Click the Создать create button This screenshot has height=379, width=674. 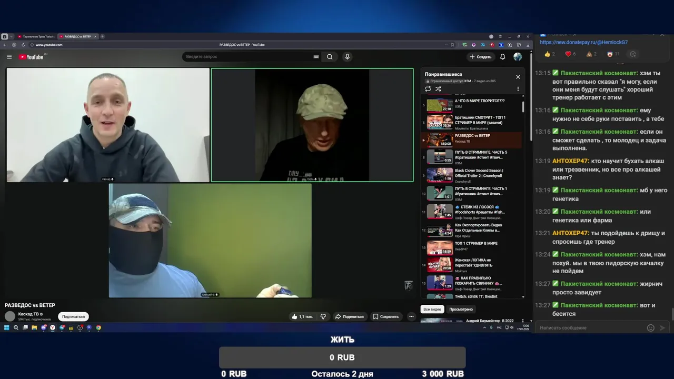(x=481, y=57)
